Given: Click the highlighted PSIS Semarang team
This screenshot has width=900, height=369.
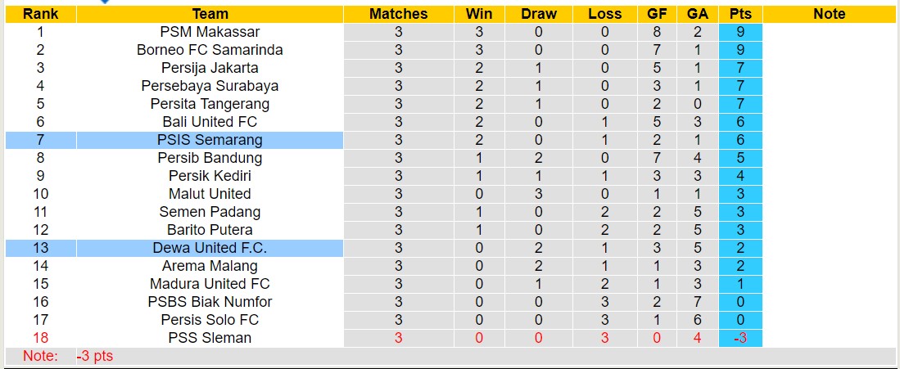Looking at the screenshot, I should point(210,140).
